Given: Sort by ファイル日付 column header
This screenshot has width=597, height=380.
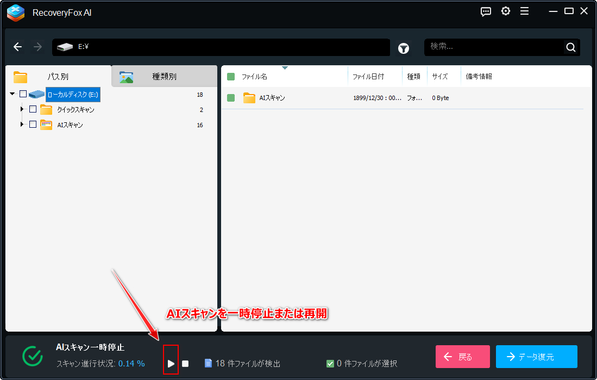Looking at the screenshot, I should [368, 77].
